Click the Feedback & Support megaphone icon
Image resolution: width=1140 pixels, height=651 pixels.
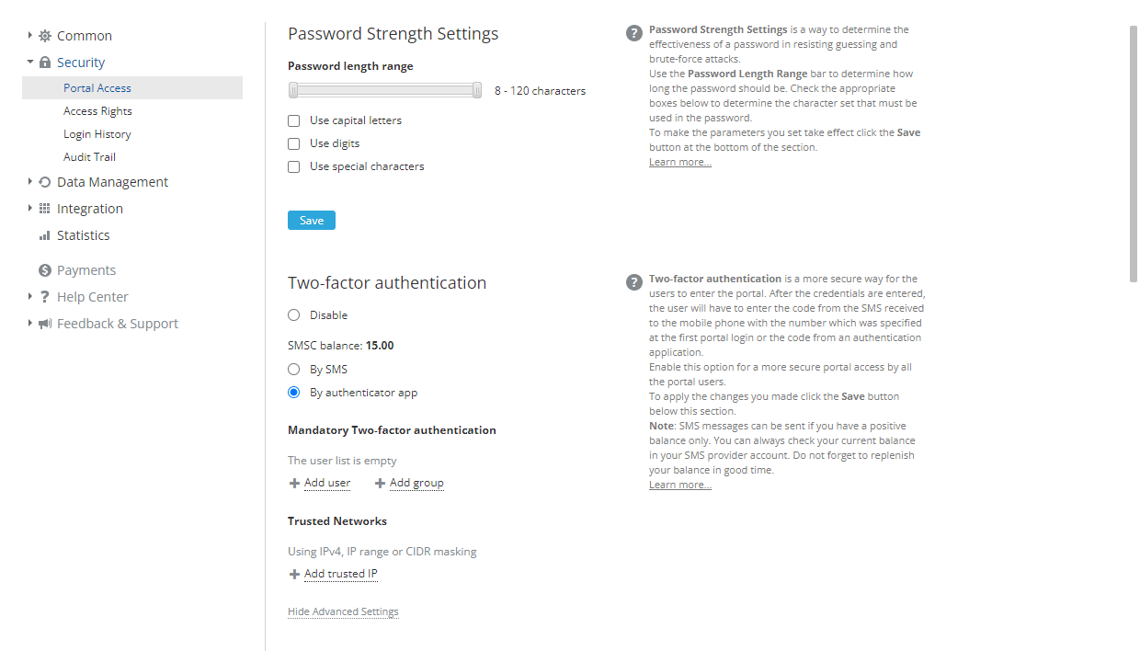click(44, 323)
